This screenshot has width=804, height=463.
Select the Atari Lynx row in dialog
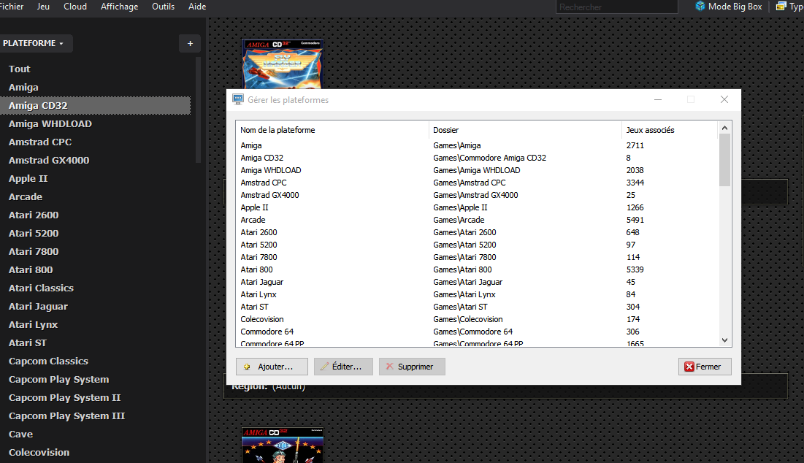[477, 294]
